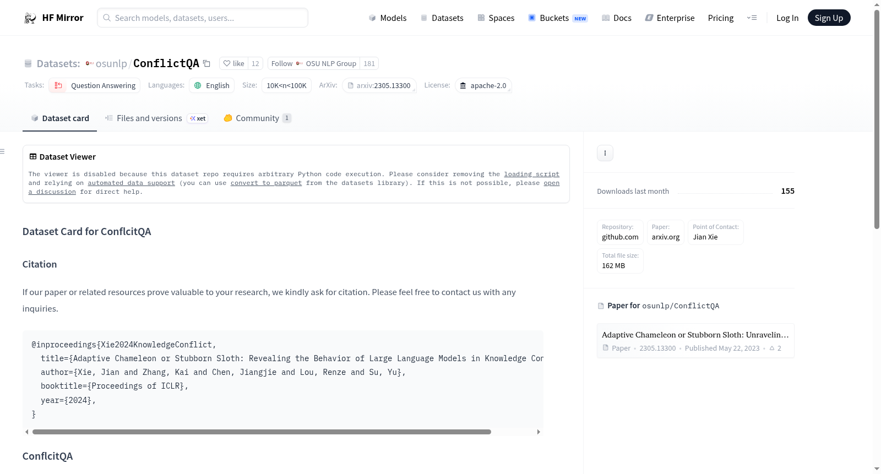
Task: Open the Pricing page
Action: coord(721,18)
